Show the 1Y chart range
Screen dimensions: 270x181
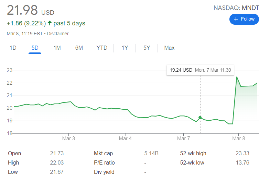pyautogui.click(x=125, y=48)
